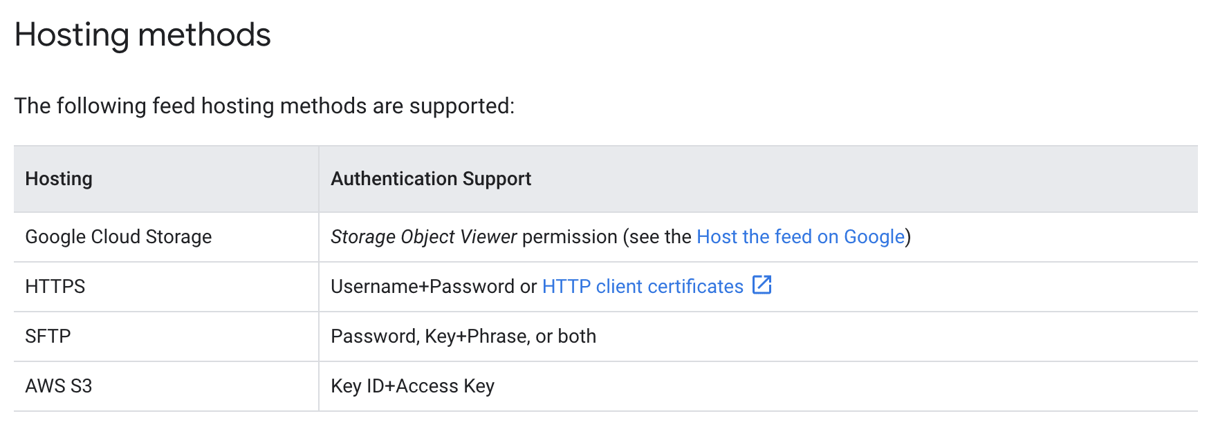This screenshot has width=1227, height=427.
Task: Click the Username+Password text in the HTTPS row
Action: click(x=423, y=287)
